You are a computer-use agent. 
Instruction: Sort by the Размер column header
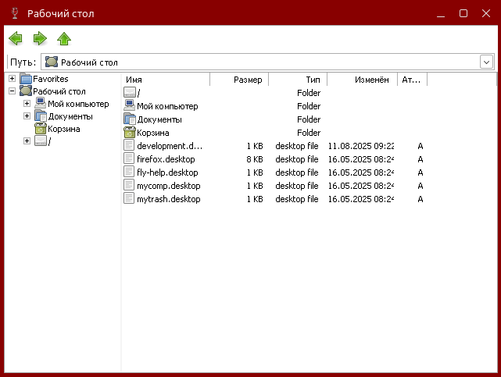(x=239, y=80)
